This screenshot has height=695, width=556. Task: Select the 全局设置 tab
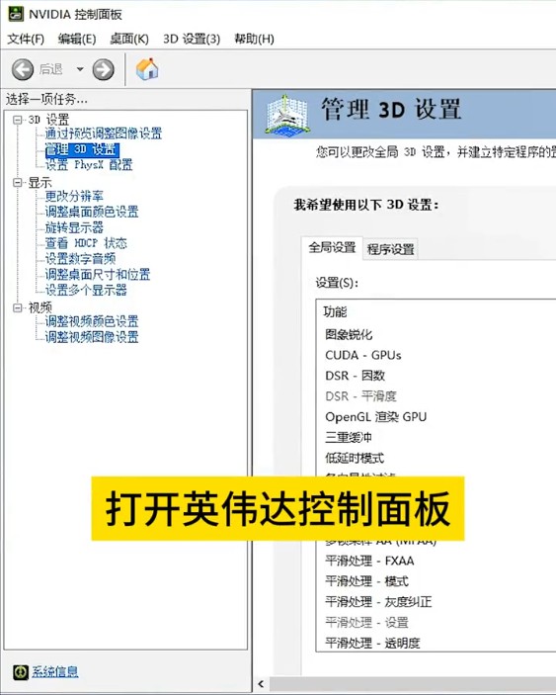coord(332,247)
